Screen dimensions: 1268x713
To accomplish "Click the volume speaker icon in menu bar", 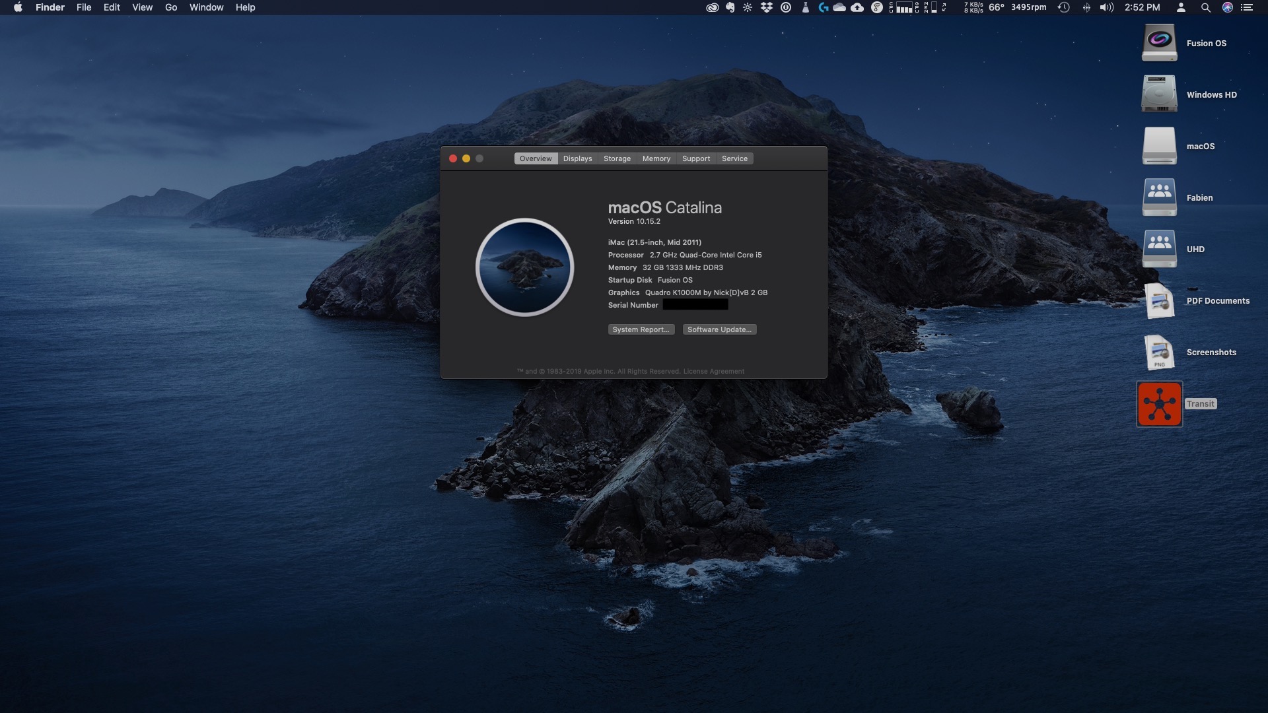I will [1106, 8].
